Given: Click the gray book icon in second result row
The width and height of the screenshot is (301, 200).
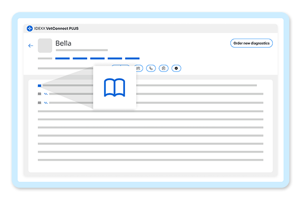Looking at the screenshot, I should (39, 94).
